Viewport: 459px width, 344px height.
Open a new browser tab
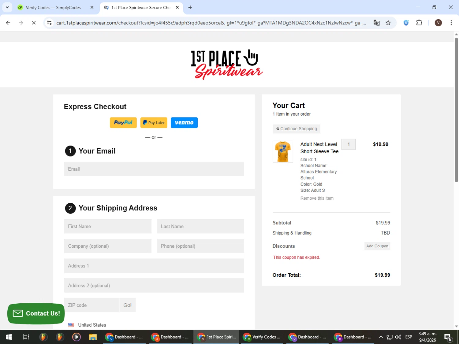tap(190, 7)
